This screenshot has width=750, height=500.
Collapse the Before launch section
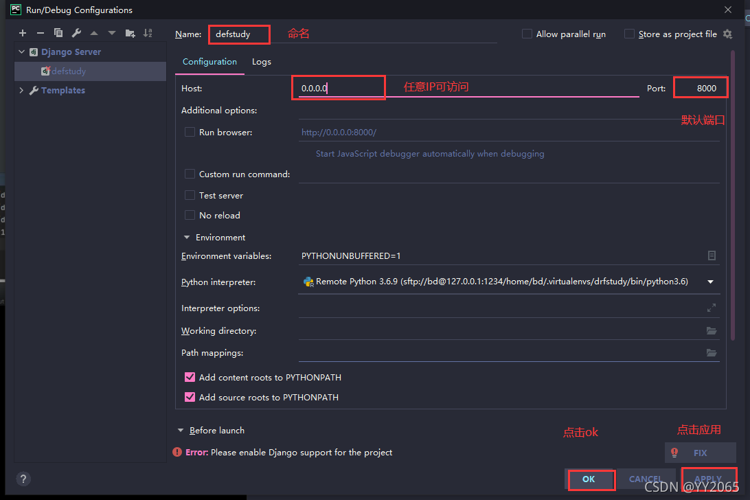click(x=181, y=430)
